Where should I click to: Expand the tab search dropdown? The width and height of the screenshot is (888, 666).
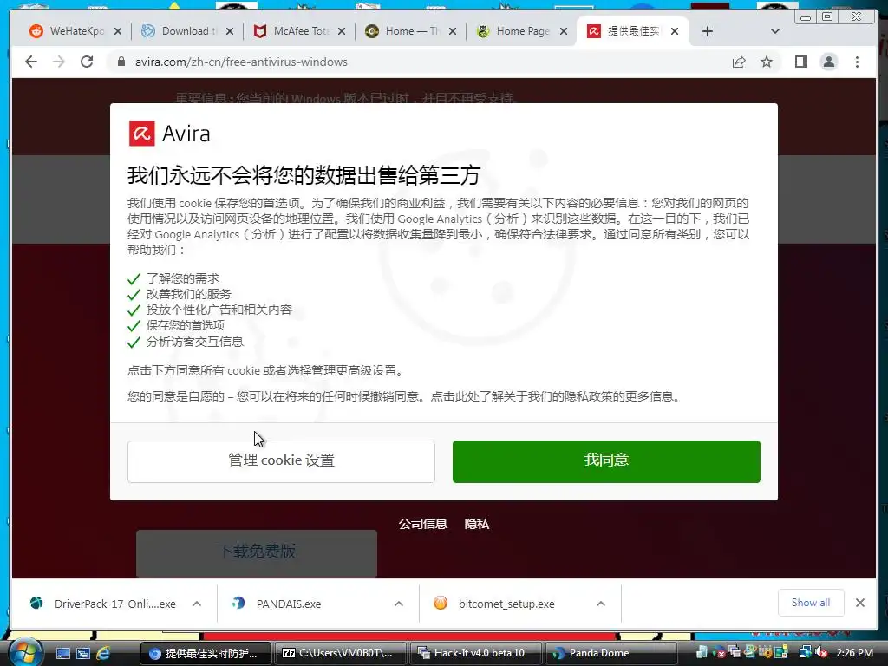[774, 31]
